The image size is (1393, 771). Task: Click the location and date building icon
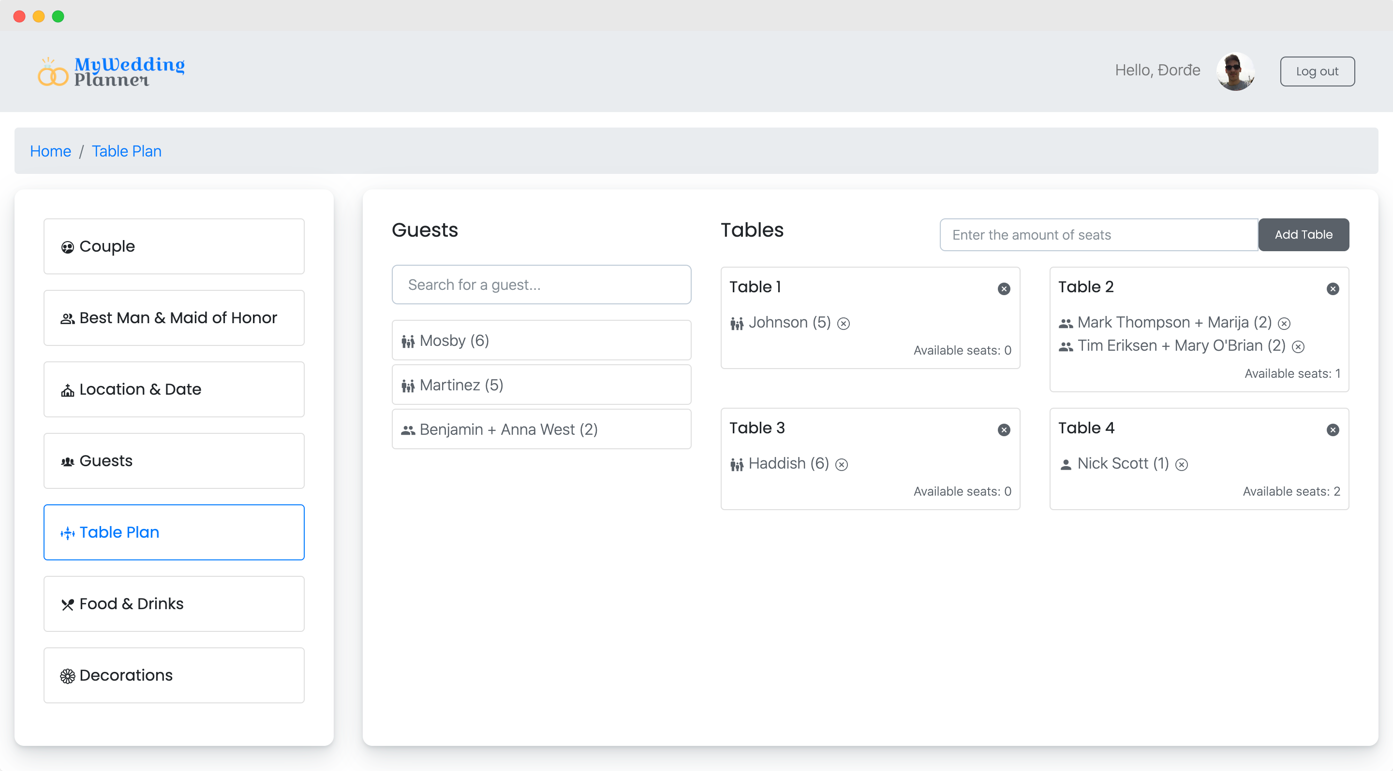pyautogui.click(x=67, y=389)
